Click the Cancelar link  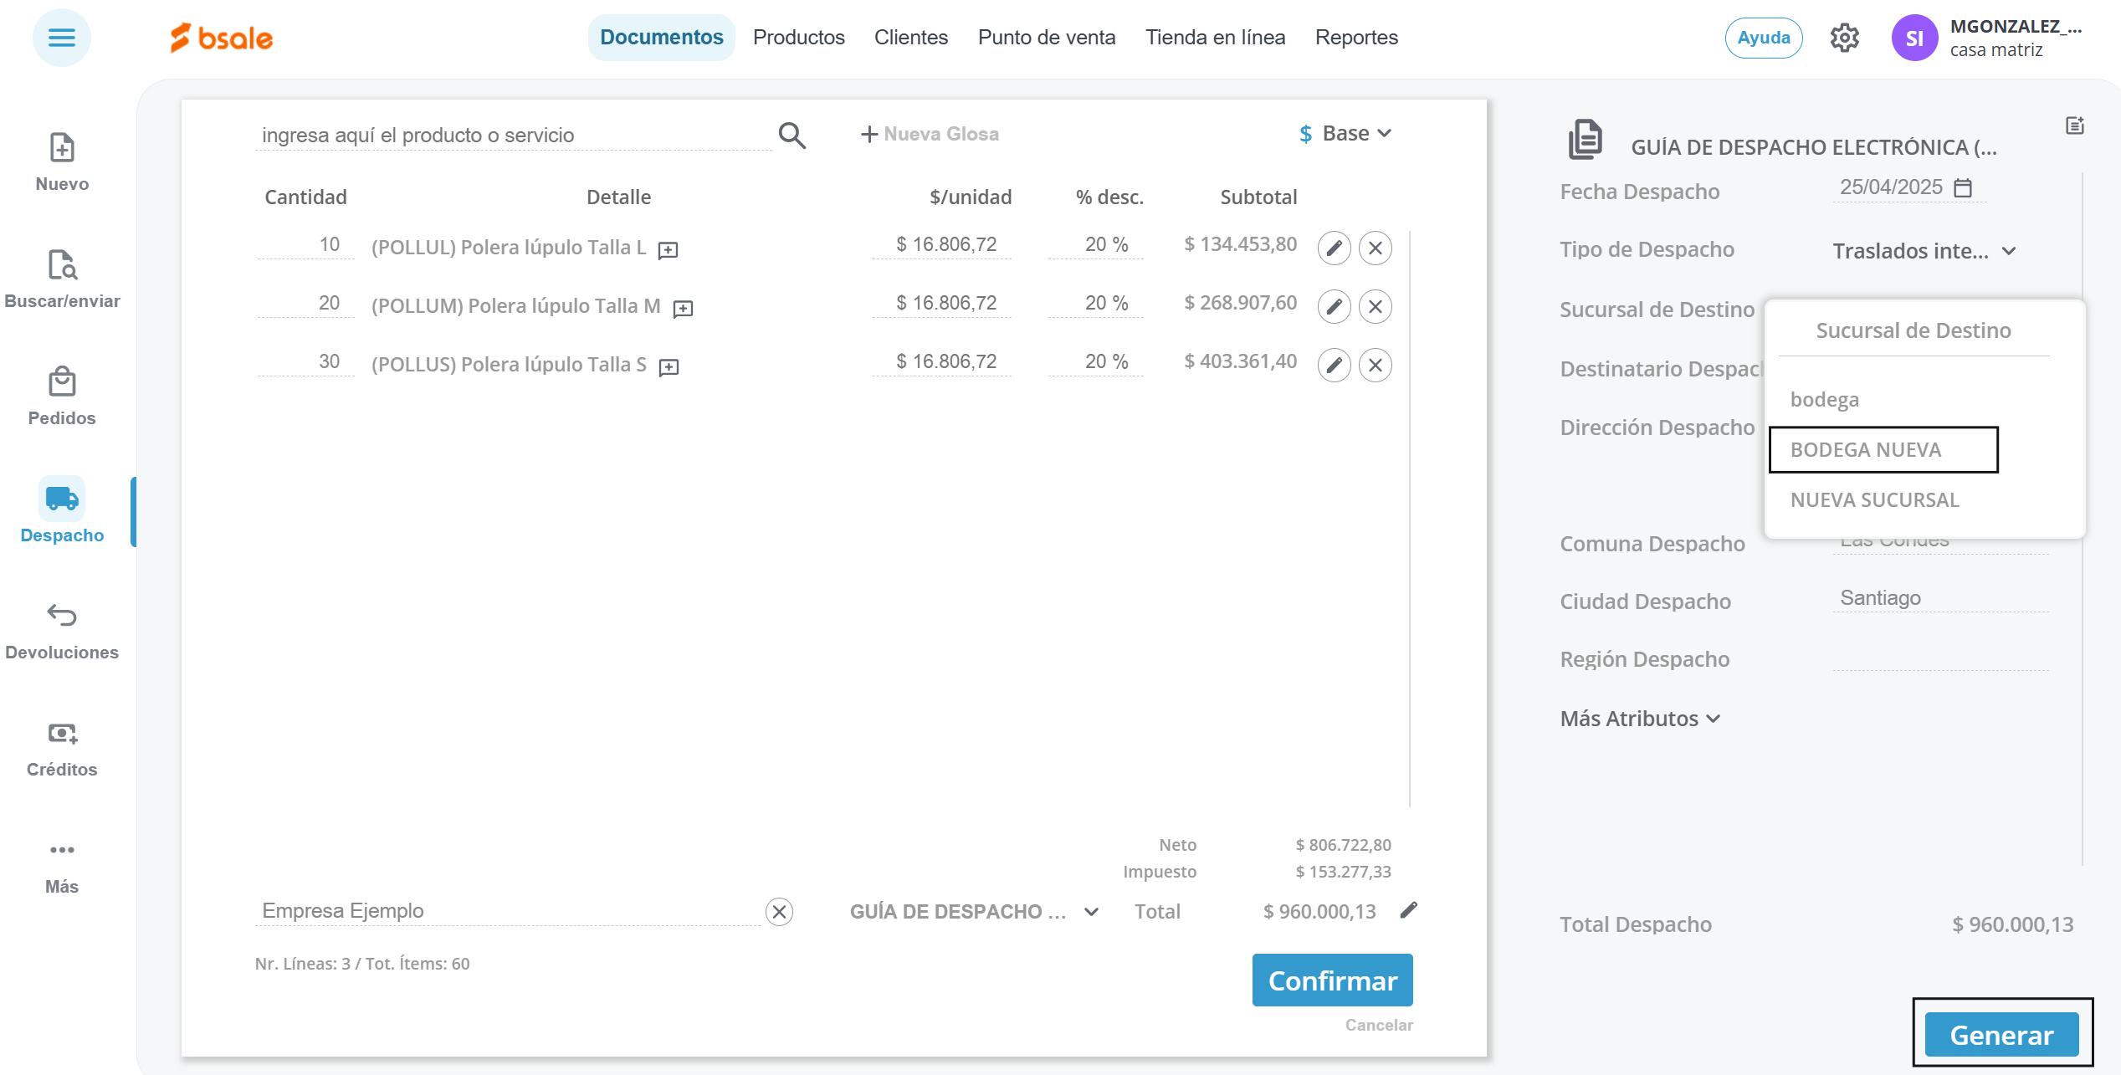pos(1378,1025)
